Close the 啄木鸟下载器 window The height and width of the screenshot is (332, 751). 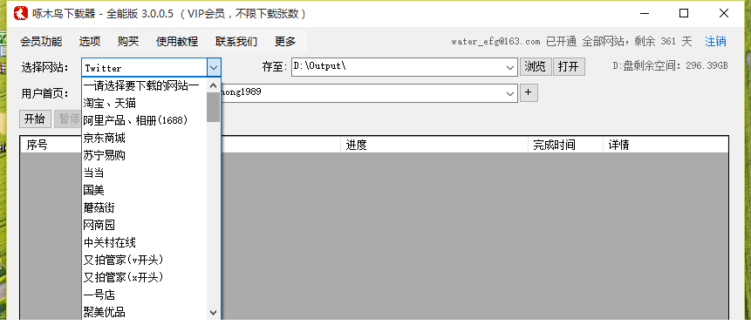[724, 13]
